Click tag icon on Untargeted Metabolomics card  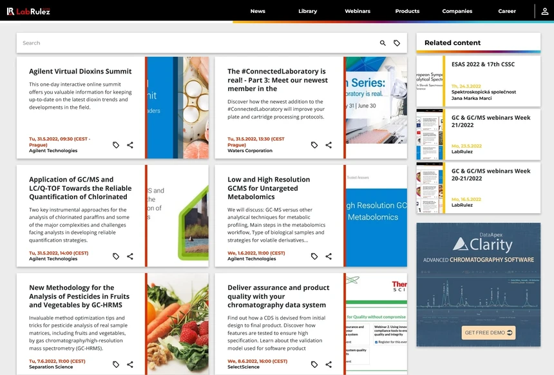click(x=314, y=256)
